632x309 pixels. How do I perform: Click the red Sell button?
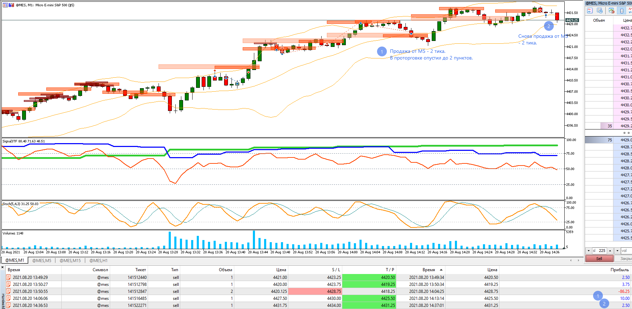(x=599, y=259)
